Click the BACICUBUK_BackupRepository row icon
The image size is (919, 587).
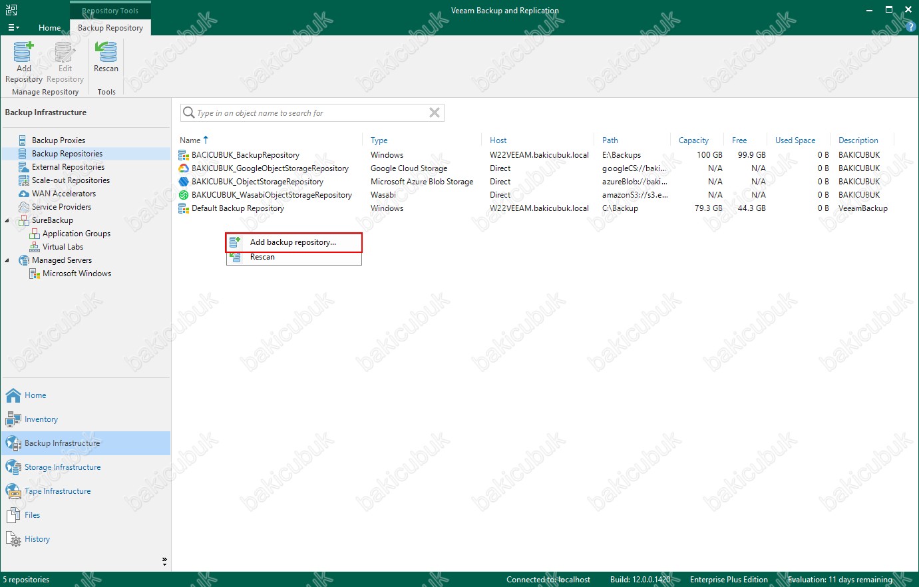[184, 155]
